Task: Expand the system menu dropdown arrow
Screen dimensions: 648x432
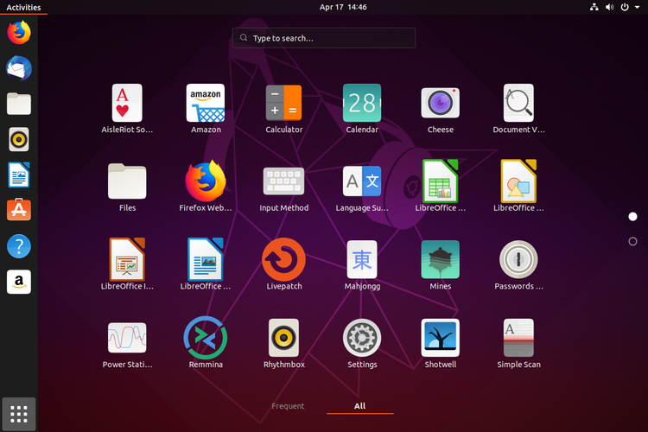Action: [638, 7]
